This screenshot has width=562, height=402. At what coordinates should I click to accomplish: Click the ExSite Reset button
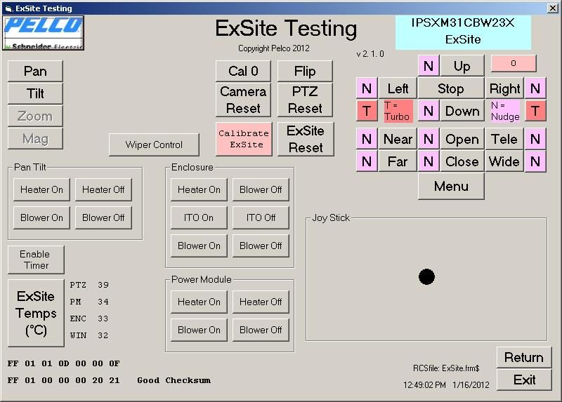click(x=306, y=139)
